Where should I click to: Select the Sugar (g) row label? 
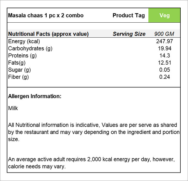19,70
